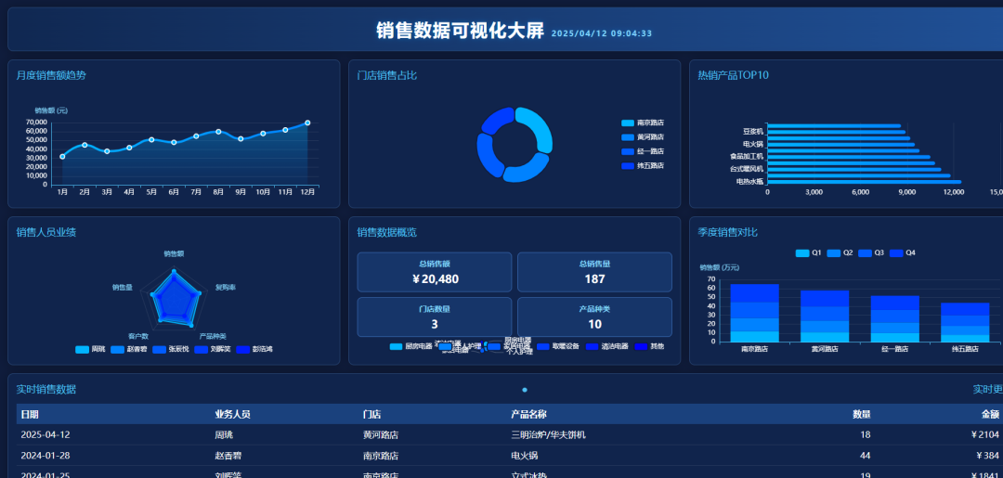Screen dimensions: 1003x478
Task: Toggle the Q1 legend item
Action: click(x=809, y=253)
